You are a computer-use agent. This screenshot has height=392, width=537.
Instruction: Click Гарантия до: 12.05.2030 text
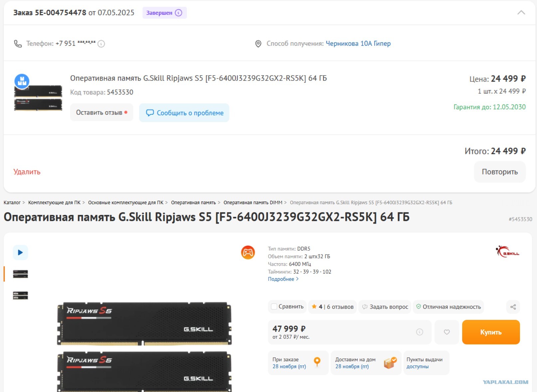coord(489,107)
